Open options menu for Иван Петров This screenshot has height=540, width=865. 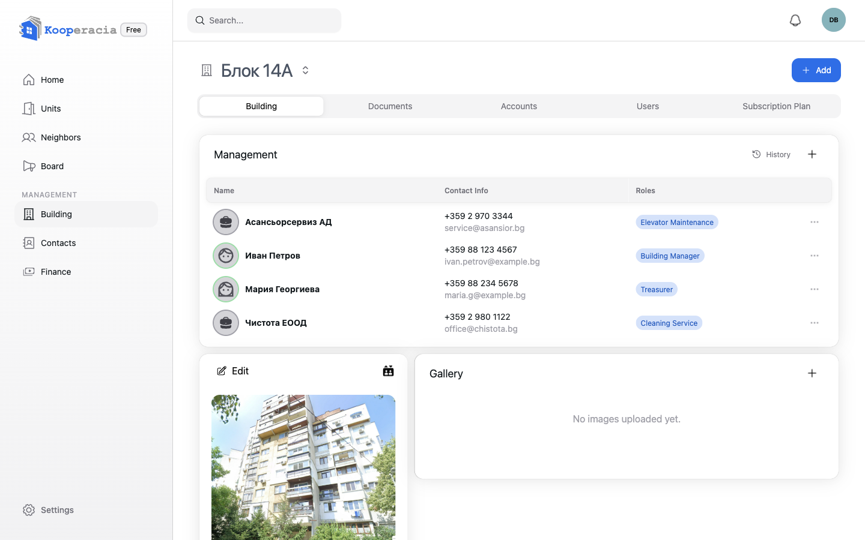tap(815, 256)
